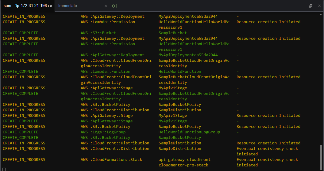Screen dimensions: 324x171
Task: Close the Immediate tab
Action: coord(106,6)
